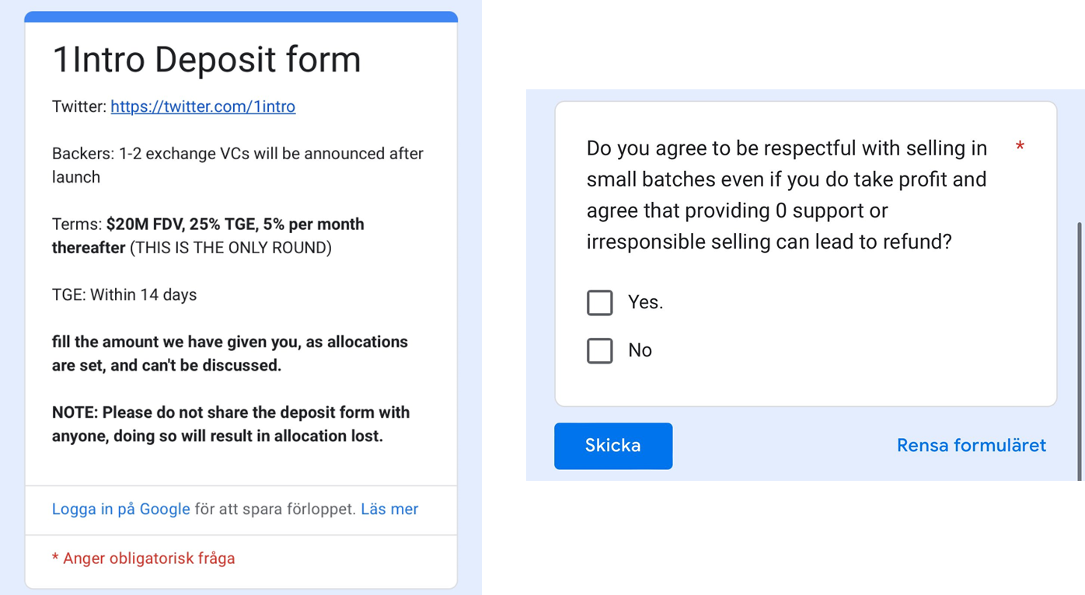The height and width of the screenshot is (595, 1085).
Task: Click the red required asterisk on question
Action: click(1020, 148)
